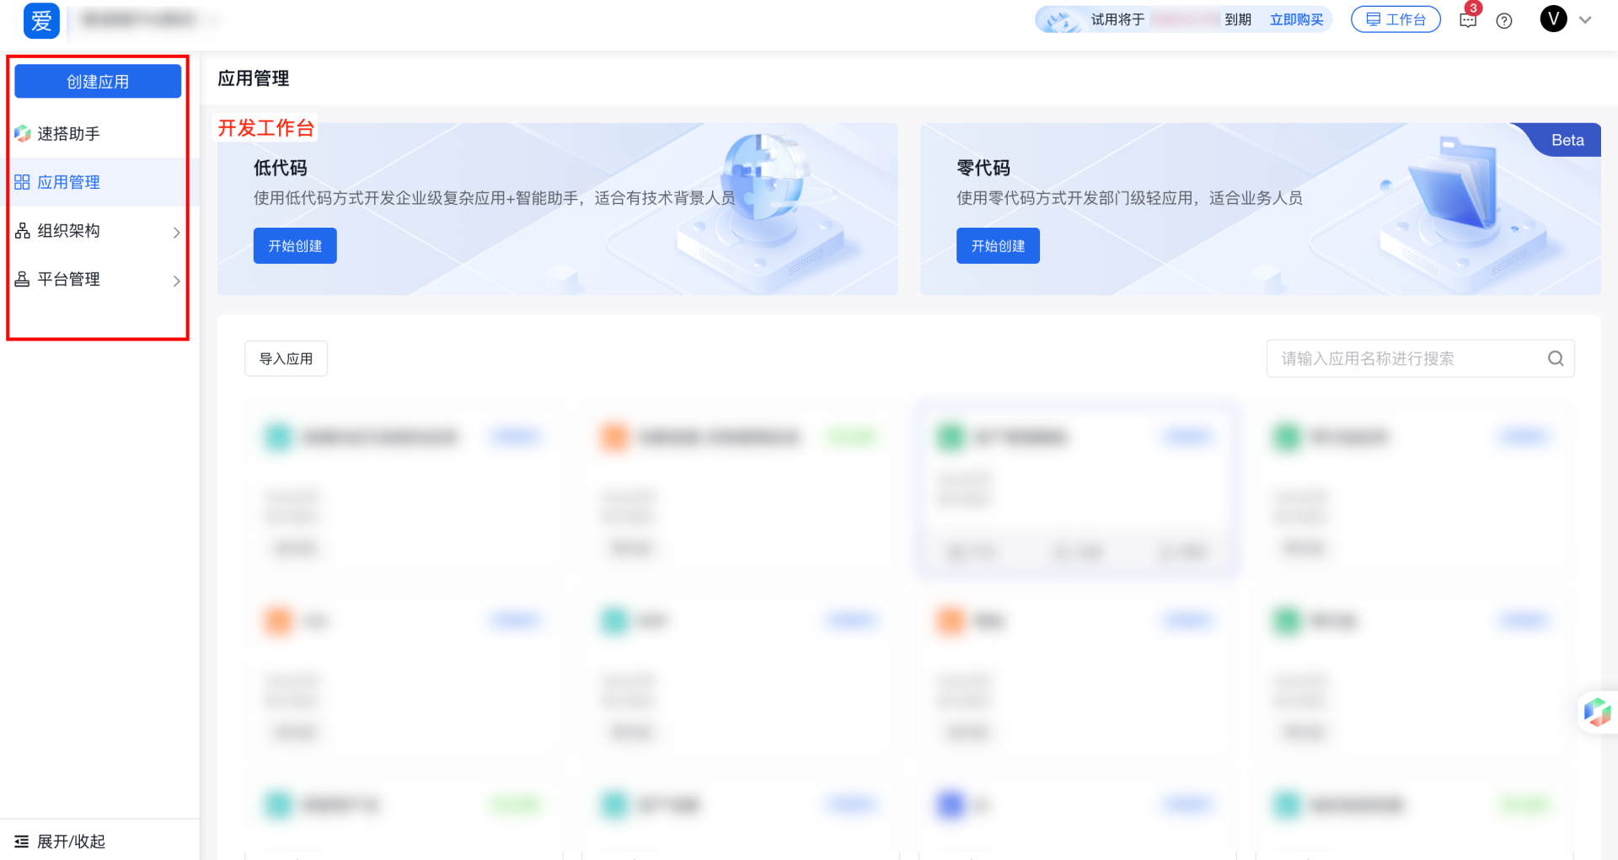Image resolution: width=1618 pixels, height=860 pixels.
Task: Click the 创建应用 button
Action: click(x=98, y=82)
